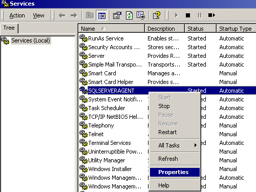Open the Action menu
Image resolution: width=256 pixels, height=192 pixels.
point(17,15)
